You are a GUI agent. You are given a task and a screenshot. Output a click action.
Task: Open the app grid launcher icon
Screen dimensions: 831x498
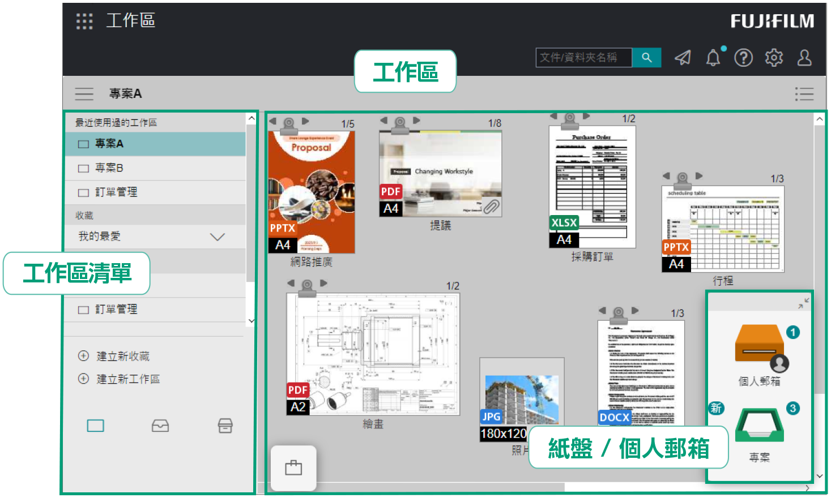coord(84,21)
